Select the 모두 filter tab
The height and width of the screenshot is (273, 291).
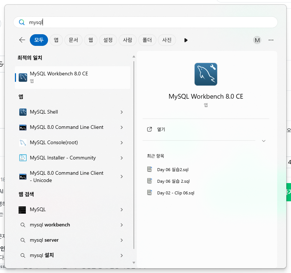click(x=39, y=40)
